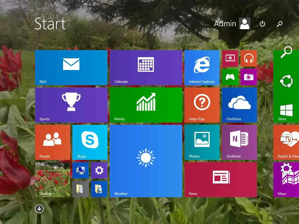This screenshot has width=299, height=224.
Task: Click the magnifier icon in green tile
Action: (286, 52)
